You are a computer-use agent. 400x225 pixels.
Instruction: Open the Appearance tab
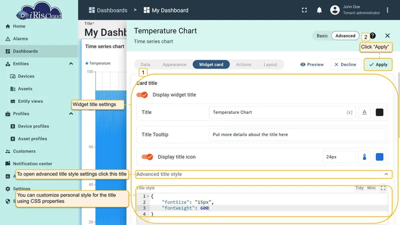[174, 64]
